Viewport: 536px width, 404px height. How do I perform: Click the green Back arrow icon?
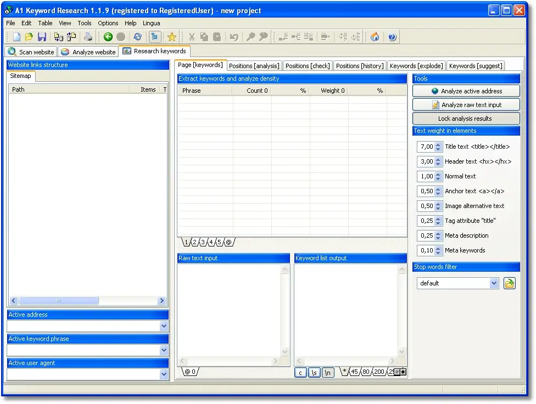108,37
